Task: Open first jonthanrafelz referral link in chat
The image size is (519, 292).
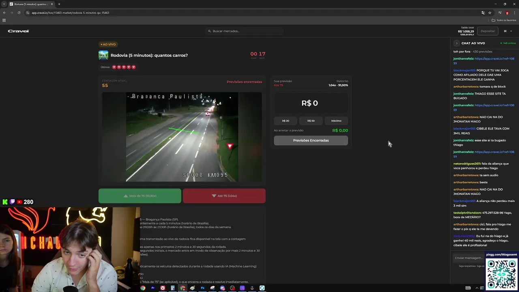Action: pyautogui.click(x=484, y=61)
